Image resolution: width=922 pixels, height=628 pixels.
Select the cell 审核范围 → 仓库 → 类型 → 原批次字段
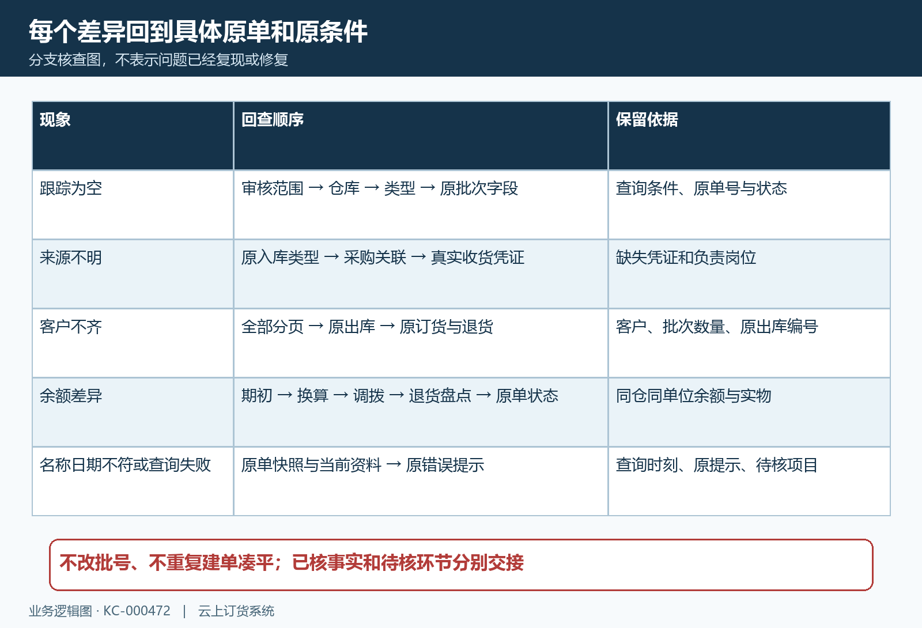421,205
